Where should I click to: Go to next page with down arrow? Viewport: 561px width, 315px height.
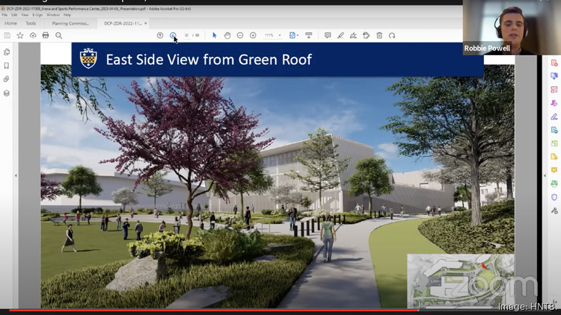coord(173,35)
